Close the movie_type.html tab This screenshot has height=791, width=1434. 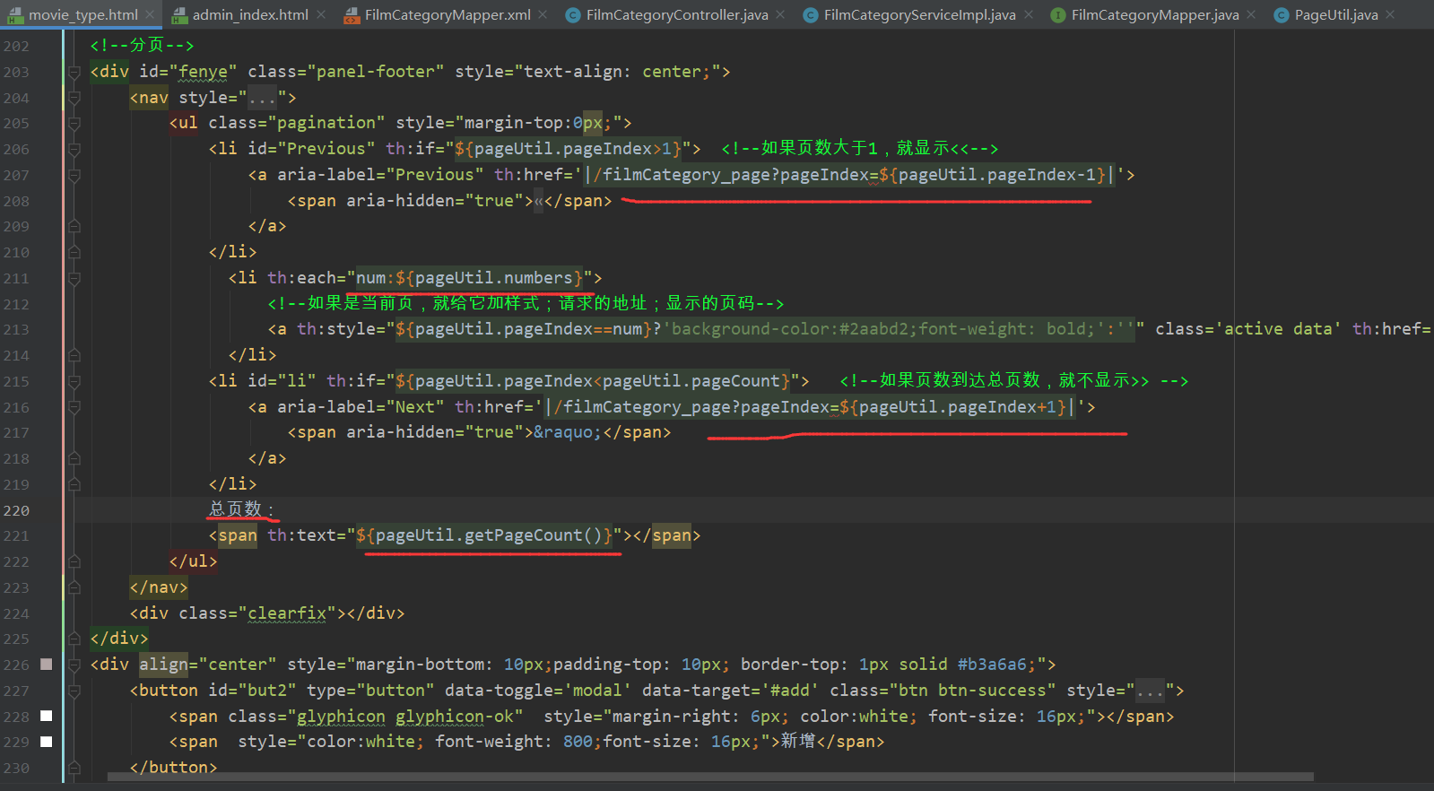[150, 14]
